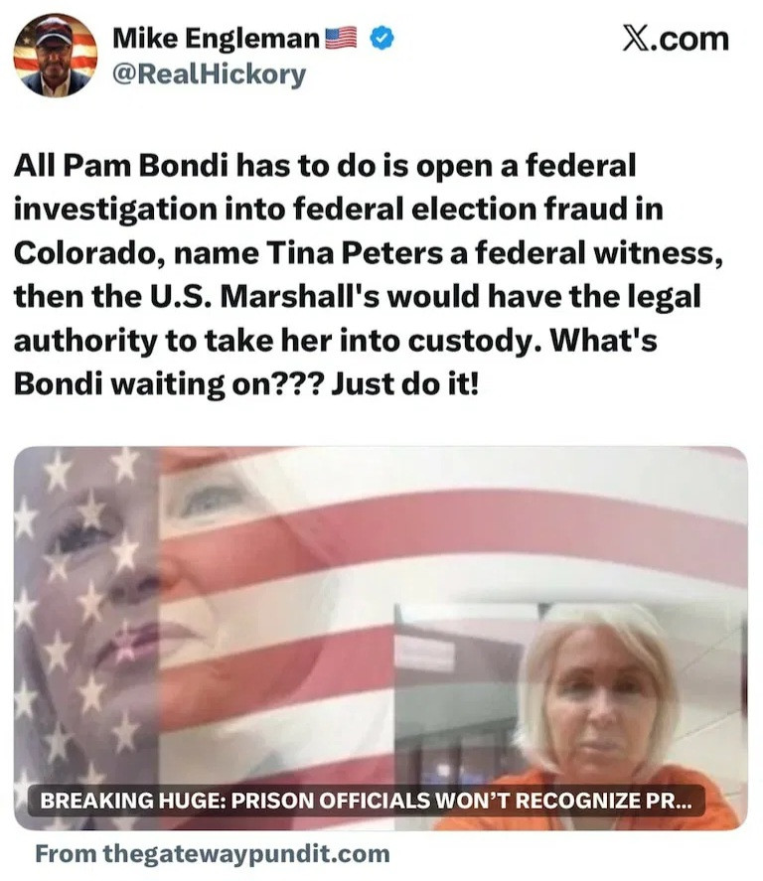Click the phrase 'Just do it!'
Image resolution: width=763 pixels, height=881 pixels.
pos(404,384)
